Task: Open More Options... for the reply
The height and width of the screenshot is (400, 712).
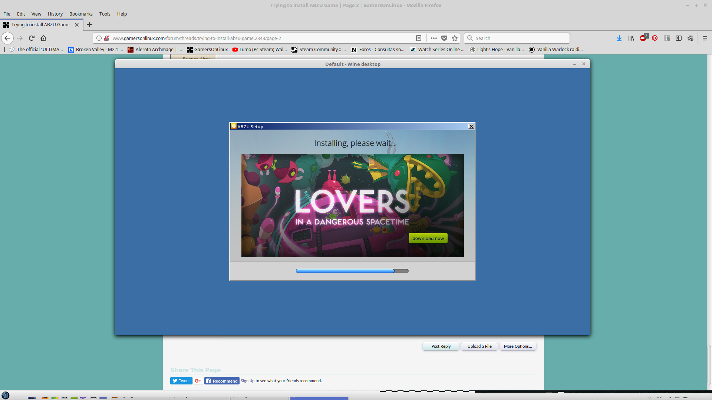Action: [518, 346]
